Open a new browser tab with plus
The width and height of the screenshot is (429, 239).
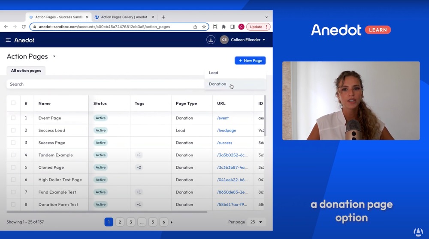coord(163,17)
